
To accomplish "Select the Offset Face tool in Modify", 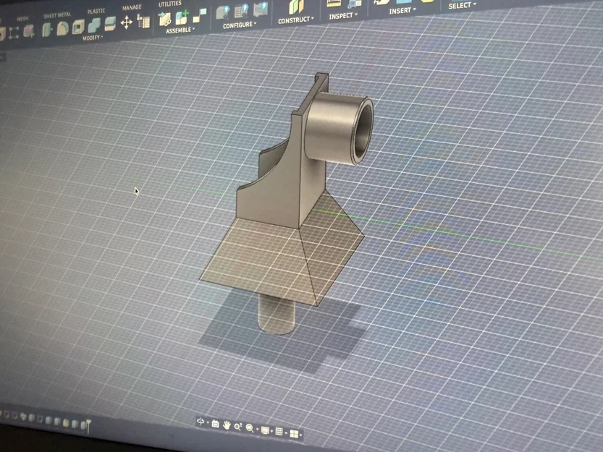I will tap(110, 24).
